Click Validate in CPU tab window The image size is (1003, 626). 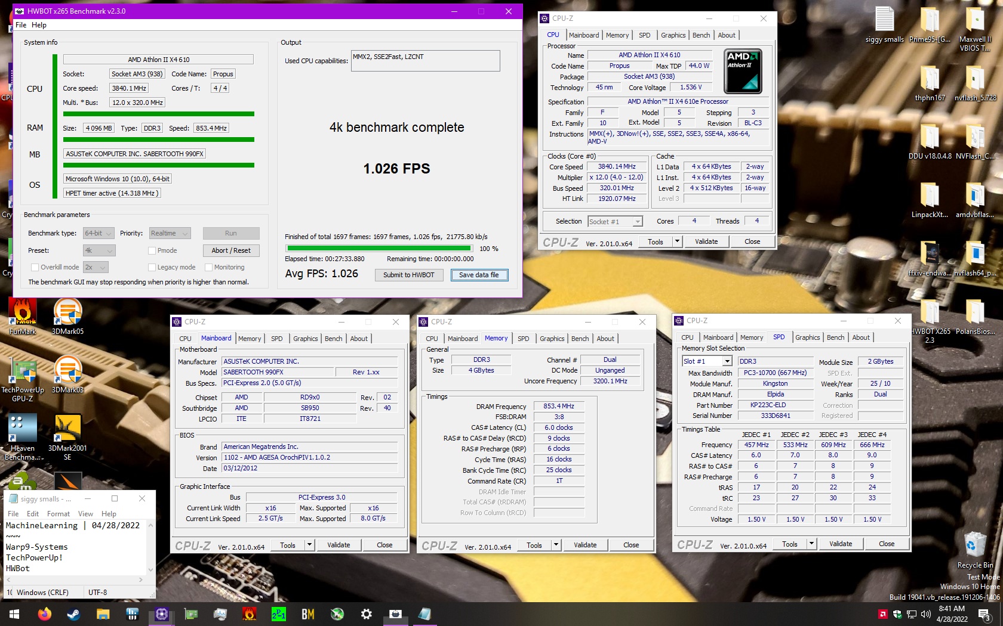tap(706, 241)
